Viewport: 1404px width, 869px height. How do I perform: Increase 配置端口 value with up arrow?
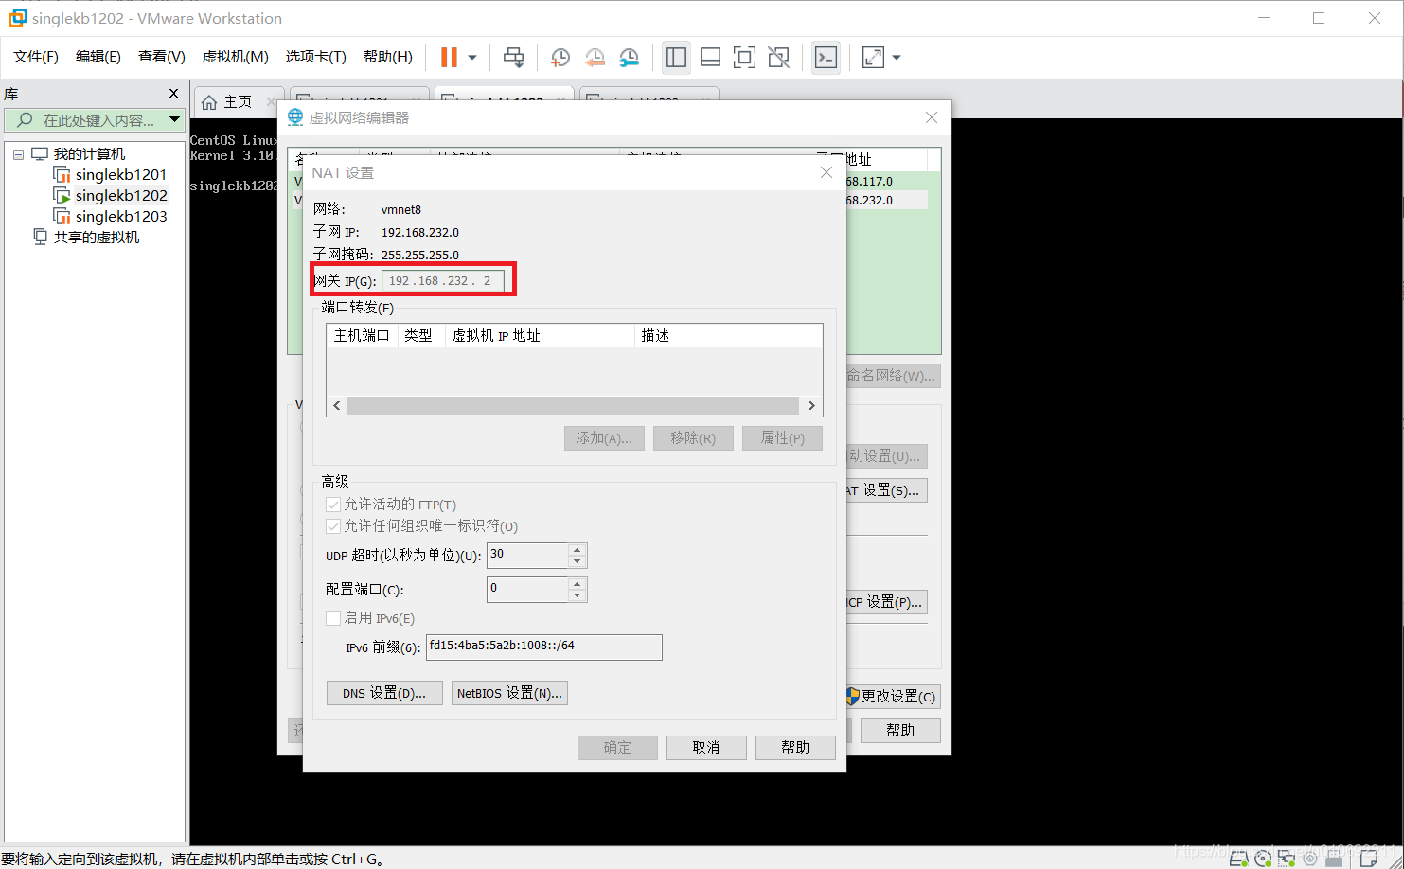(x=578, y=583)
